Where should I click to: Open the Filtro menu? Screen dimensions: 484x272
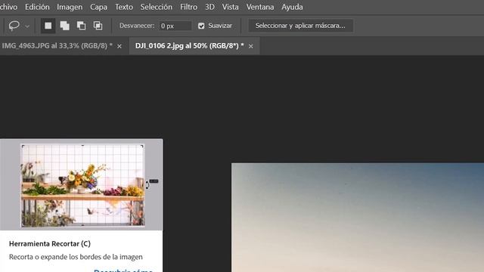[188, 7]
